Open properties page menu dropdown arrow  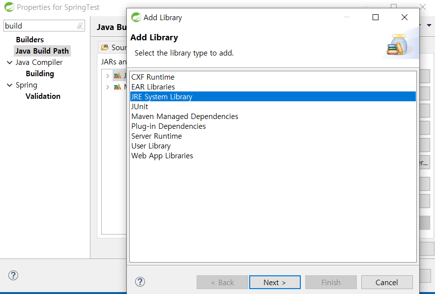(429, 25)
